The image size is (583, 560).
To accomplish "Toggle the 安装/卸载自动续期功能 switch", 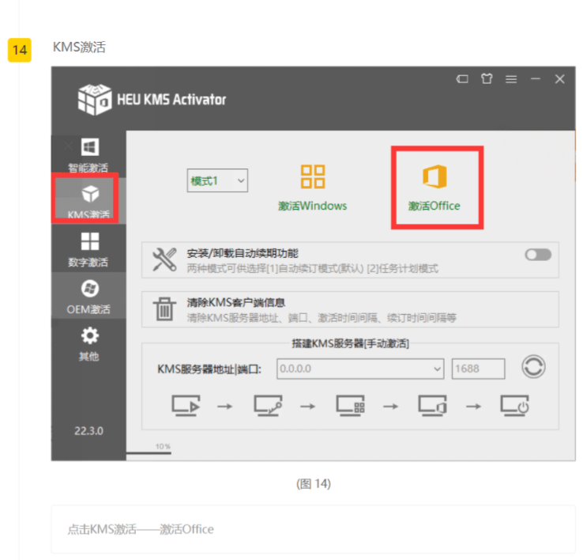I will (538, 255).
